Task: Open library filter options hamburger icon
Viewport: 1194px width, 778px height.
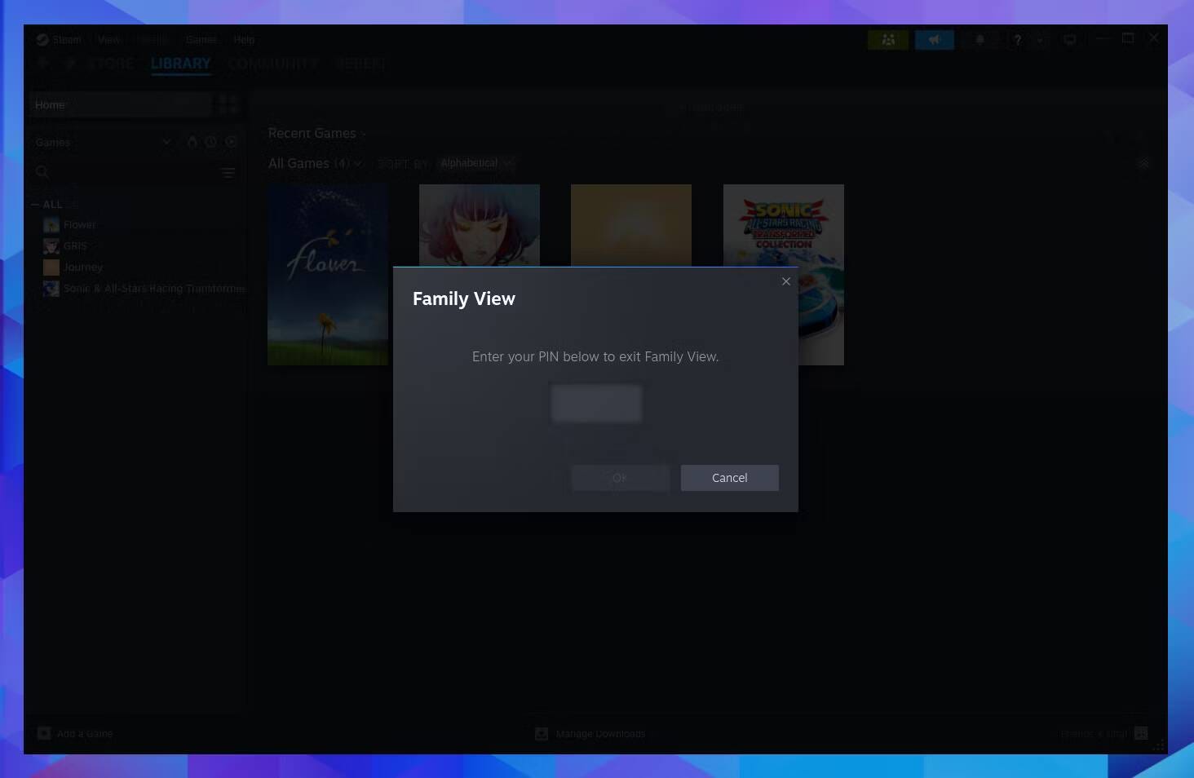Action: point(228,172)
